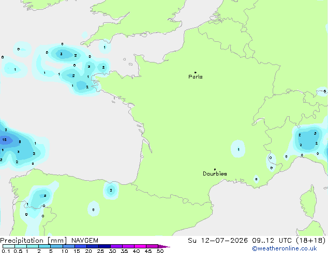The height and width of the screenshot is (253, 328).
Task: Click the purple arrow at the legend end
Action: pos(164,246)
